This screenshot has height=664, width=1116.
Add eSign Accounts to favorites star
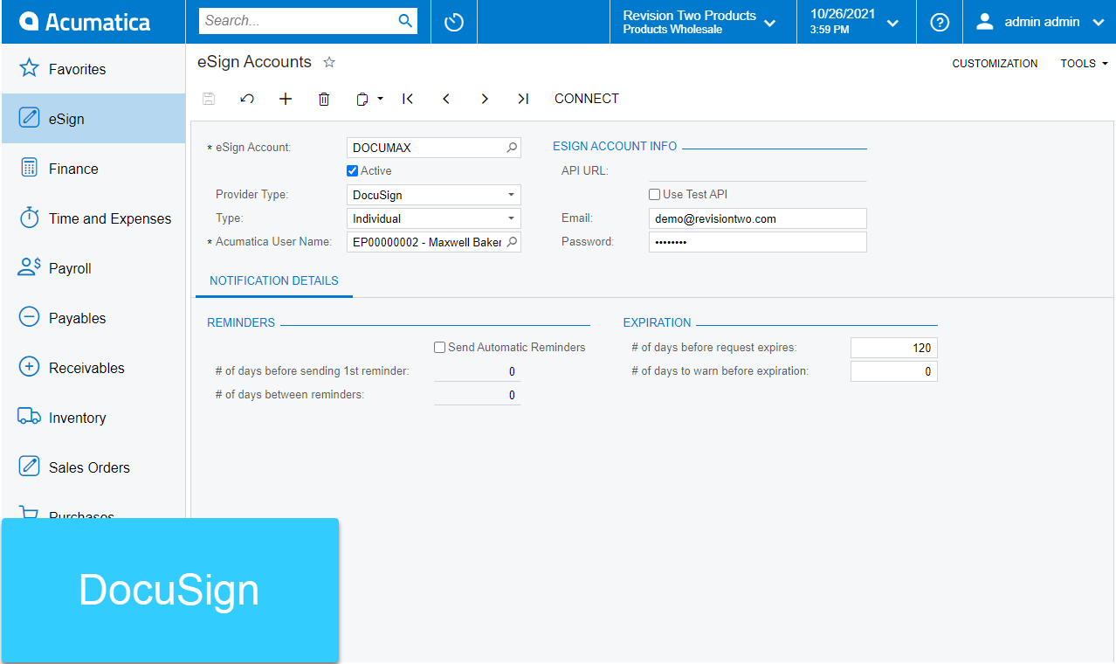coord(329,62)
